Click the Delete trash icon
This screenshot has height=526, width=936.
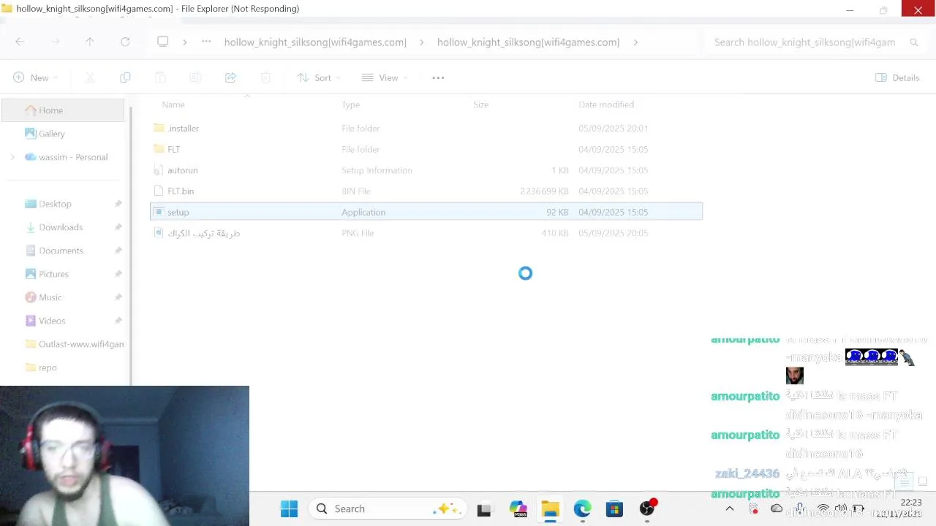pyautogui.click(x=265, y=77)
